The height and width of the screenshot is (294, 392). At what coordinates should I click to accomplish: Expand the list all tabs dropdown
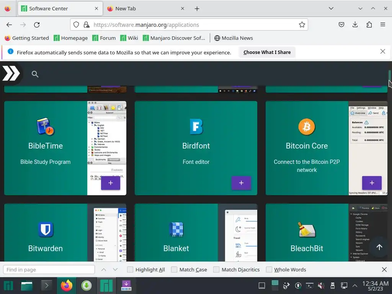pyautogui.click(x=331, y=8)
